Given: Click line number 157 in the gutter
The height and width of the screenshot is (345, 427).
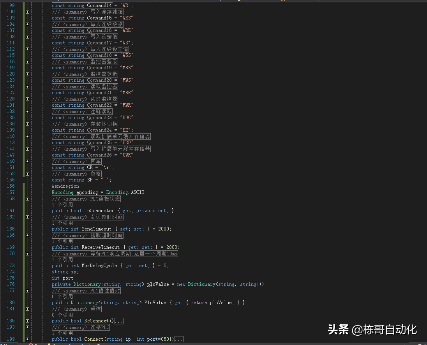Looking at the screenshot, I should (11, 192).
